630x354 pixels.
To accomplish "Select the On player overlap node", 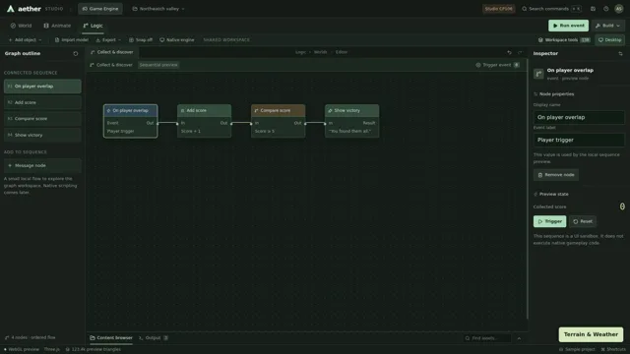I will [131, 121].
